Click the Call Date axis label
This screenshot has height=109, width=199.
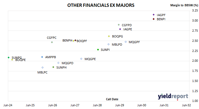point(112,99)
